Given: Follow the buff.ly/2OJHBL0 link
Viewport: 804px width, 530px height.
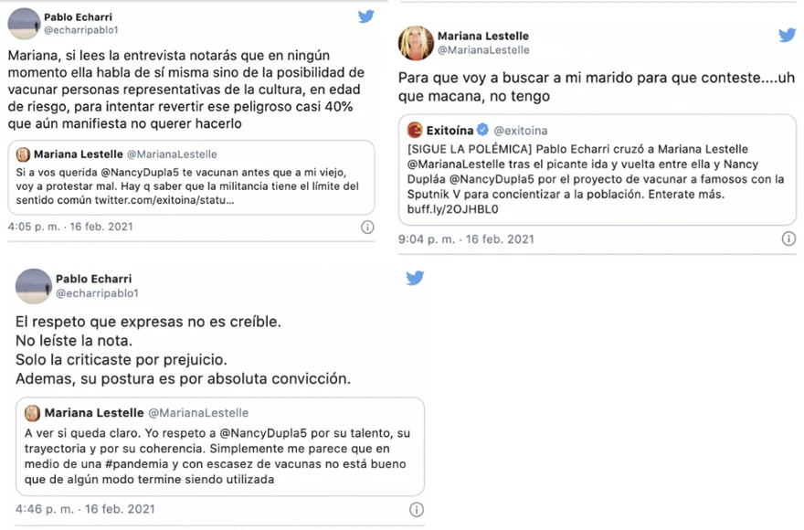Looking at the screenshot, I should point(453,209).
